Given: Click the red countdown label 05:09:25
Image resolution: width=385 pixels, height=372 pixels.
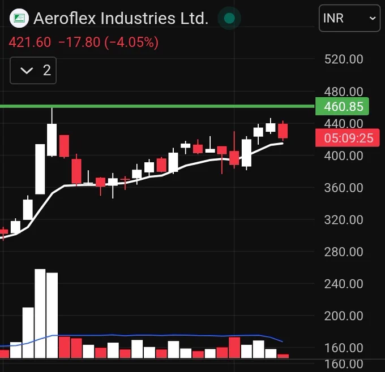Looking at the screenshot, I should (x=347, y=138).
